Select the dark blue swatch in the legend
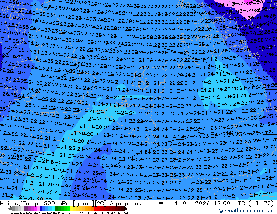The image size is (277, 214). coord(41,208)
